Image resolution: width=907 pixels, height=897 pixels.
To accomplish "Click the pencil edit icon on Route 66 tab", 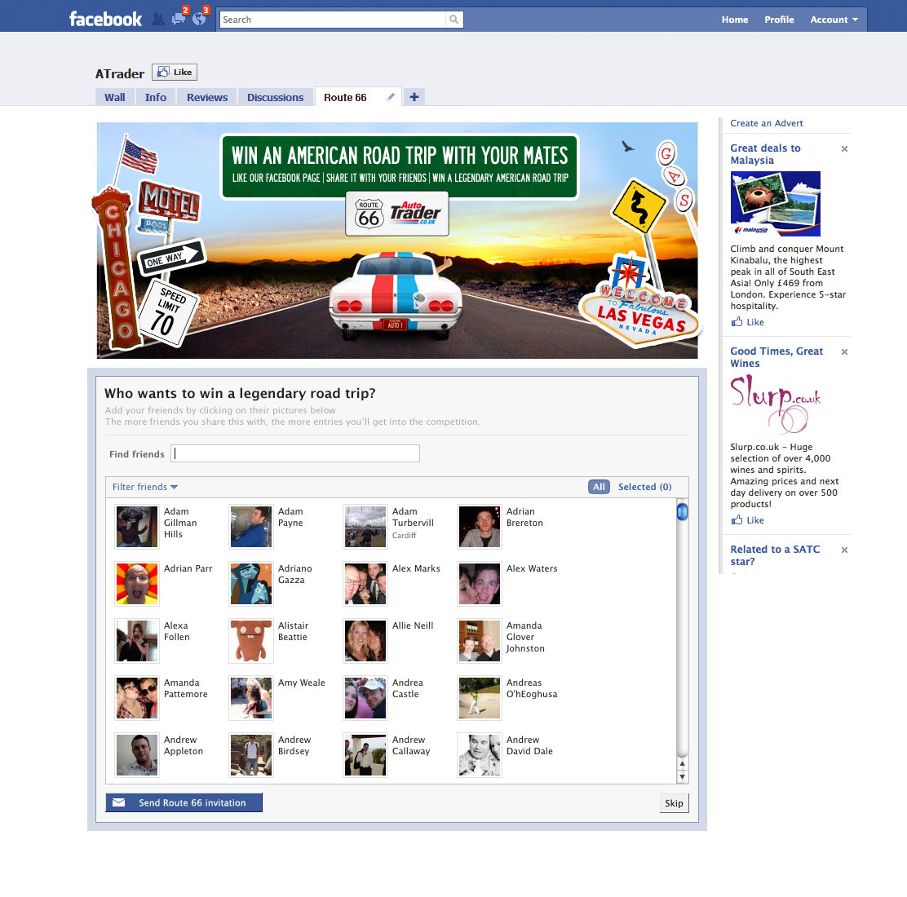I will coord(391,97).
